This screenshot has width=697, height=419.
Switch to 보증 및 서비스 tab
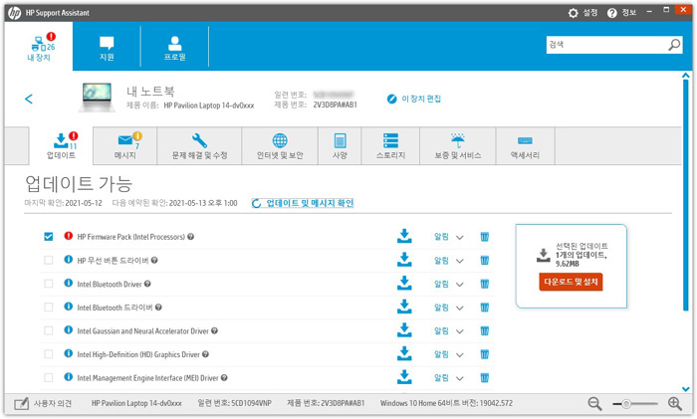tap(458, 145)
